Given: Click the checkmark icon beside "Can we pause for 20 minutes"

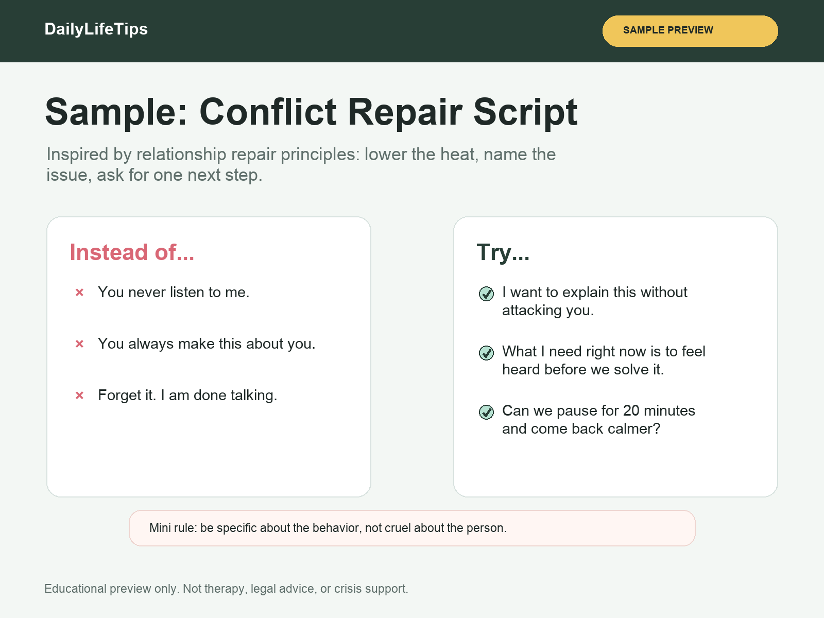Looking at the screenshot, I should point(487,412).
